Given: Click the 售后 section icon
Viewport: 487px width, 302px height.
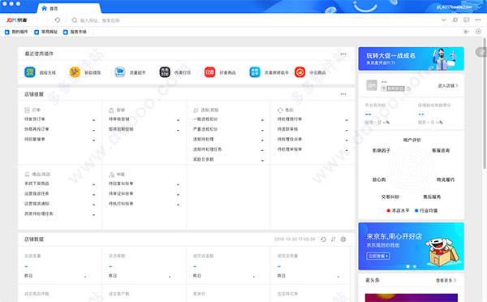Looking at the screenshot, I should point(280,110).
